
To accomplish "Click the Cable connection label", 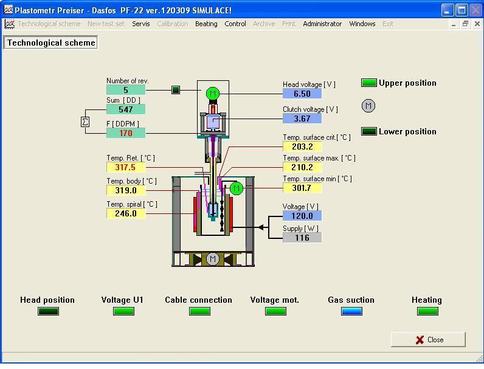I will [x=198, y=300].
